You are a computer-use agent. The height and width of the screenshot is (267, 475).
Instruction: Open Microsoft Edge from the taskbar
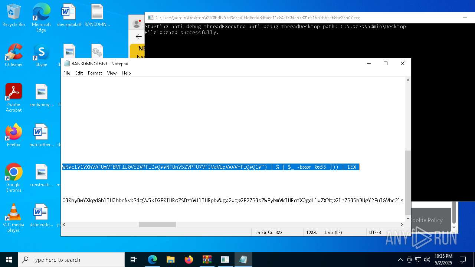[x=153, y=260]
